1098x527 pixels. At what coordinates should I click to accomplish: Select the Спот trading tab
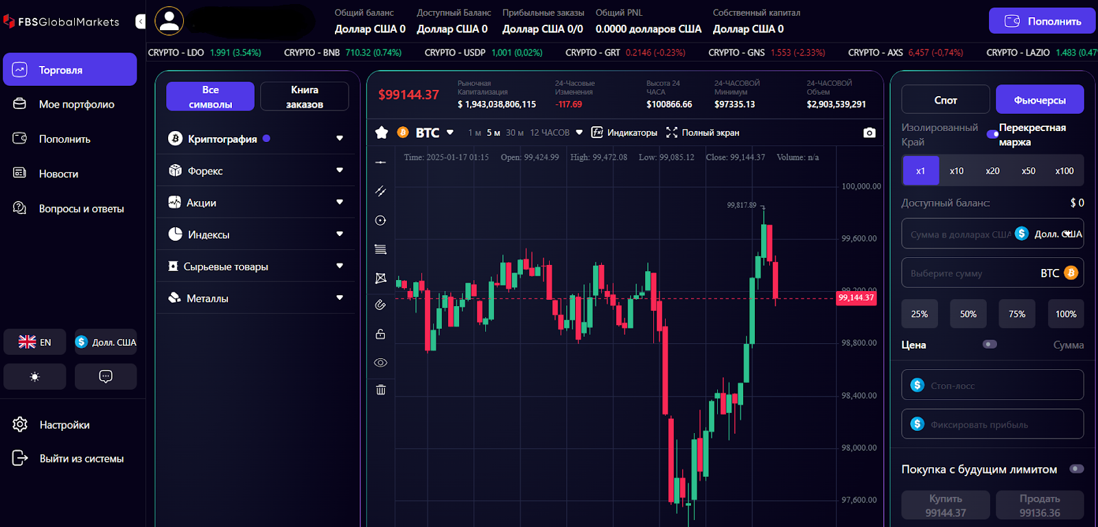pos(946,99)
